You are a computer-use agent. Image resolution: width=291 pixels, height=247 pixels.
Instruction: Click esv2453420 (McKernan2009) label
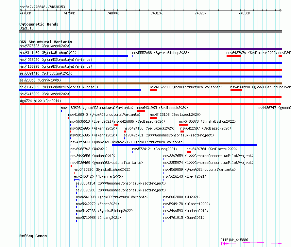[x=98, y=176]
